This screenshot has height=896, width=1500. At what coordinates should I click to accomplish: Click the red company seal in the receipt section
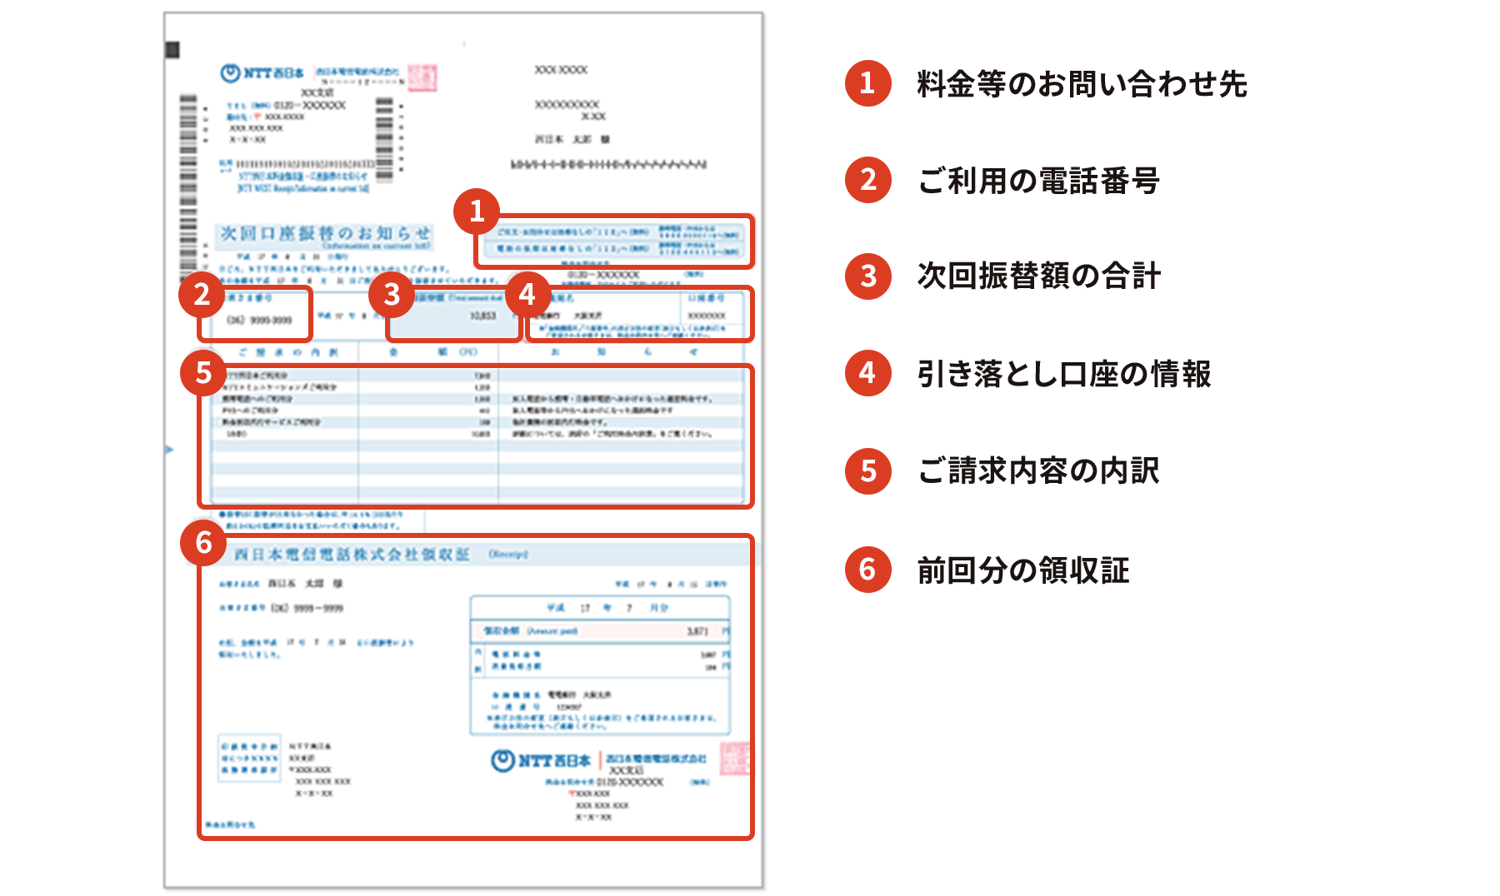pyautogui.click(x=735, y=758)
